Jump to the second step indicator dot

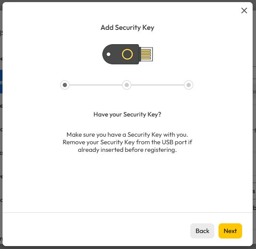(127, 85)
